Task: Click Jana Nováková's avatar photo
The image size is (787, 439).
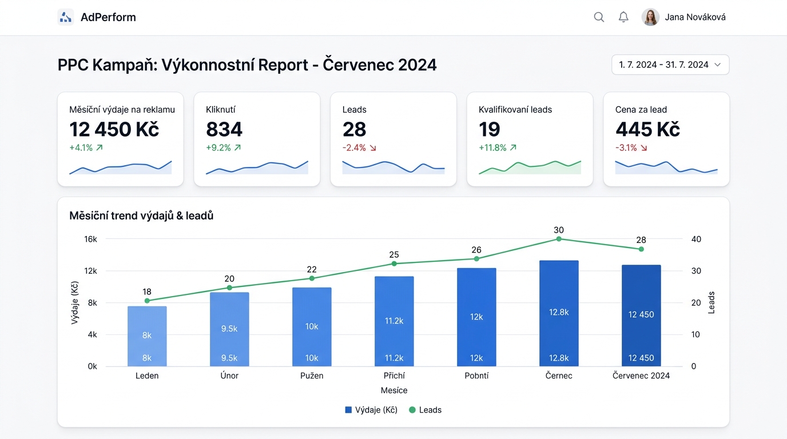Action: pyautogui.click(x=650, y=17)
